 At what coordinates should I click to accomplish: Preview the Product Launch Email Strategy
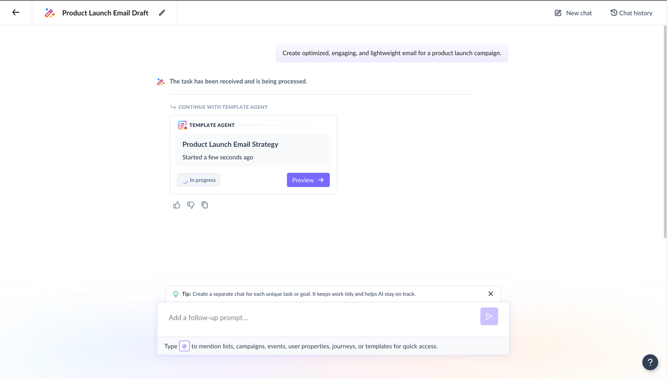click(x=308, y=180)
